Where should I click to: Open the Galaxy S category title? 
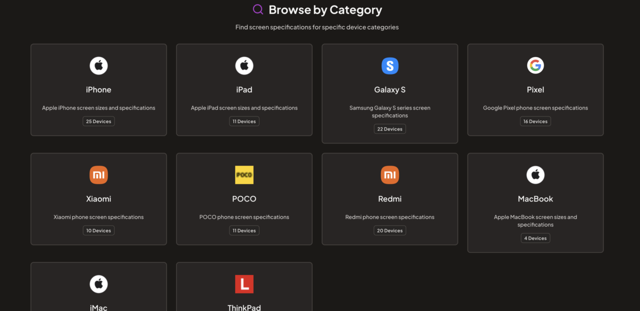(390, 90)
